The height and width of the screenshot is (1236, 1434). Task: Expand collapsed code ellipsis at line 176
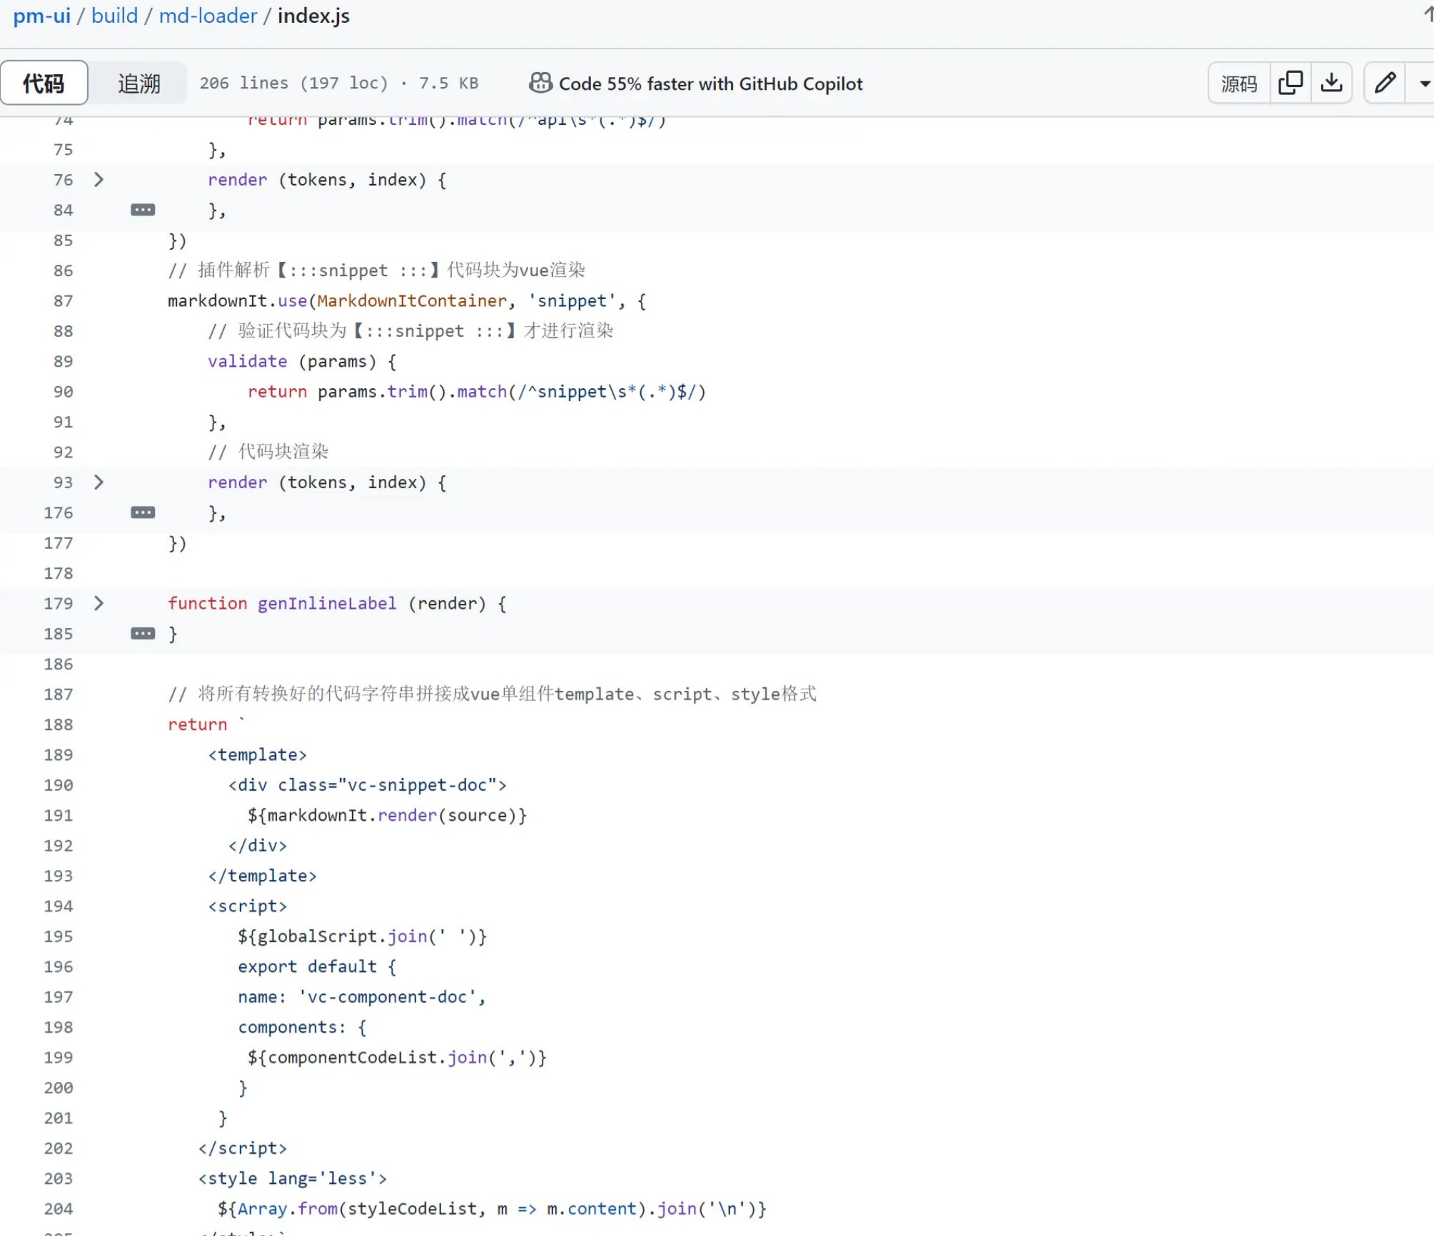coord(143,512)
